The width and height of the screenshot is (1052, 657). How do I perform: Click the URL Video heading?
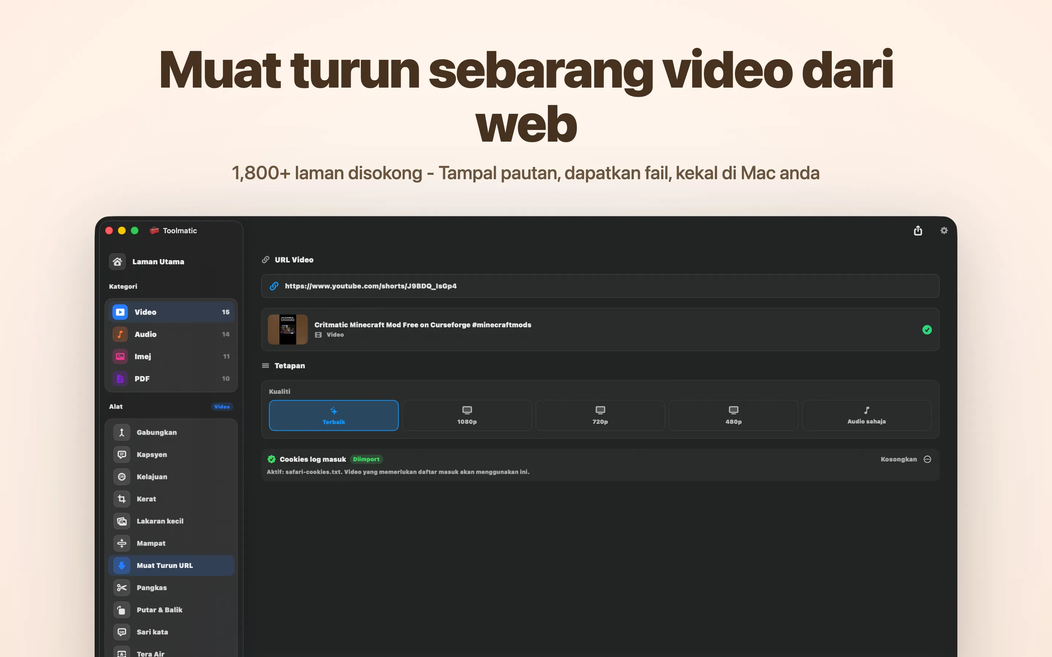(x=294, y=260)
